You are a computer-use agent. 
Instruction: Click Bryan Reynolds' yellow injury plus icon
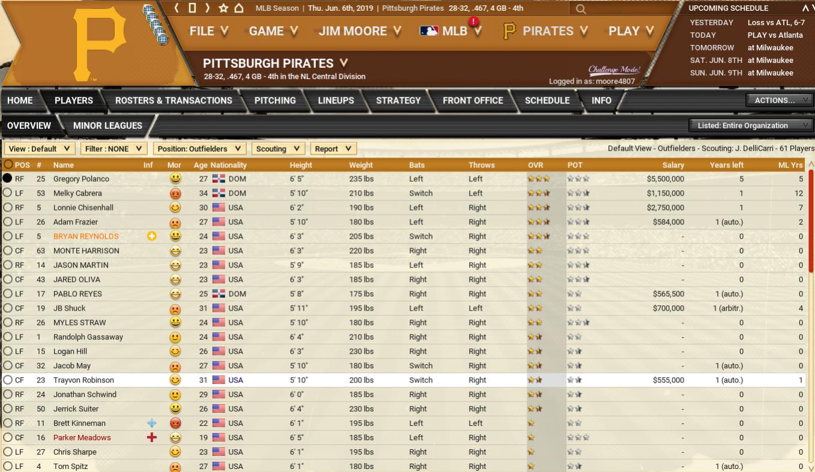coord(151,236)
